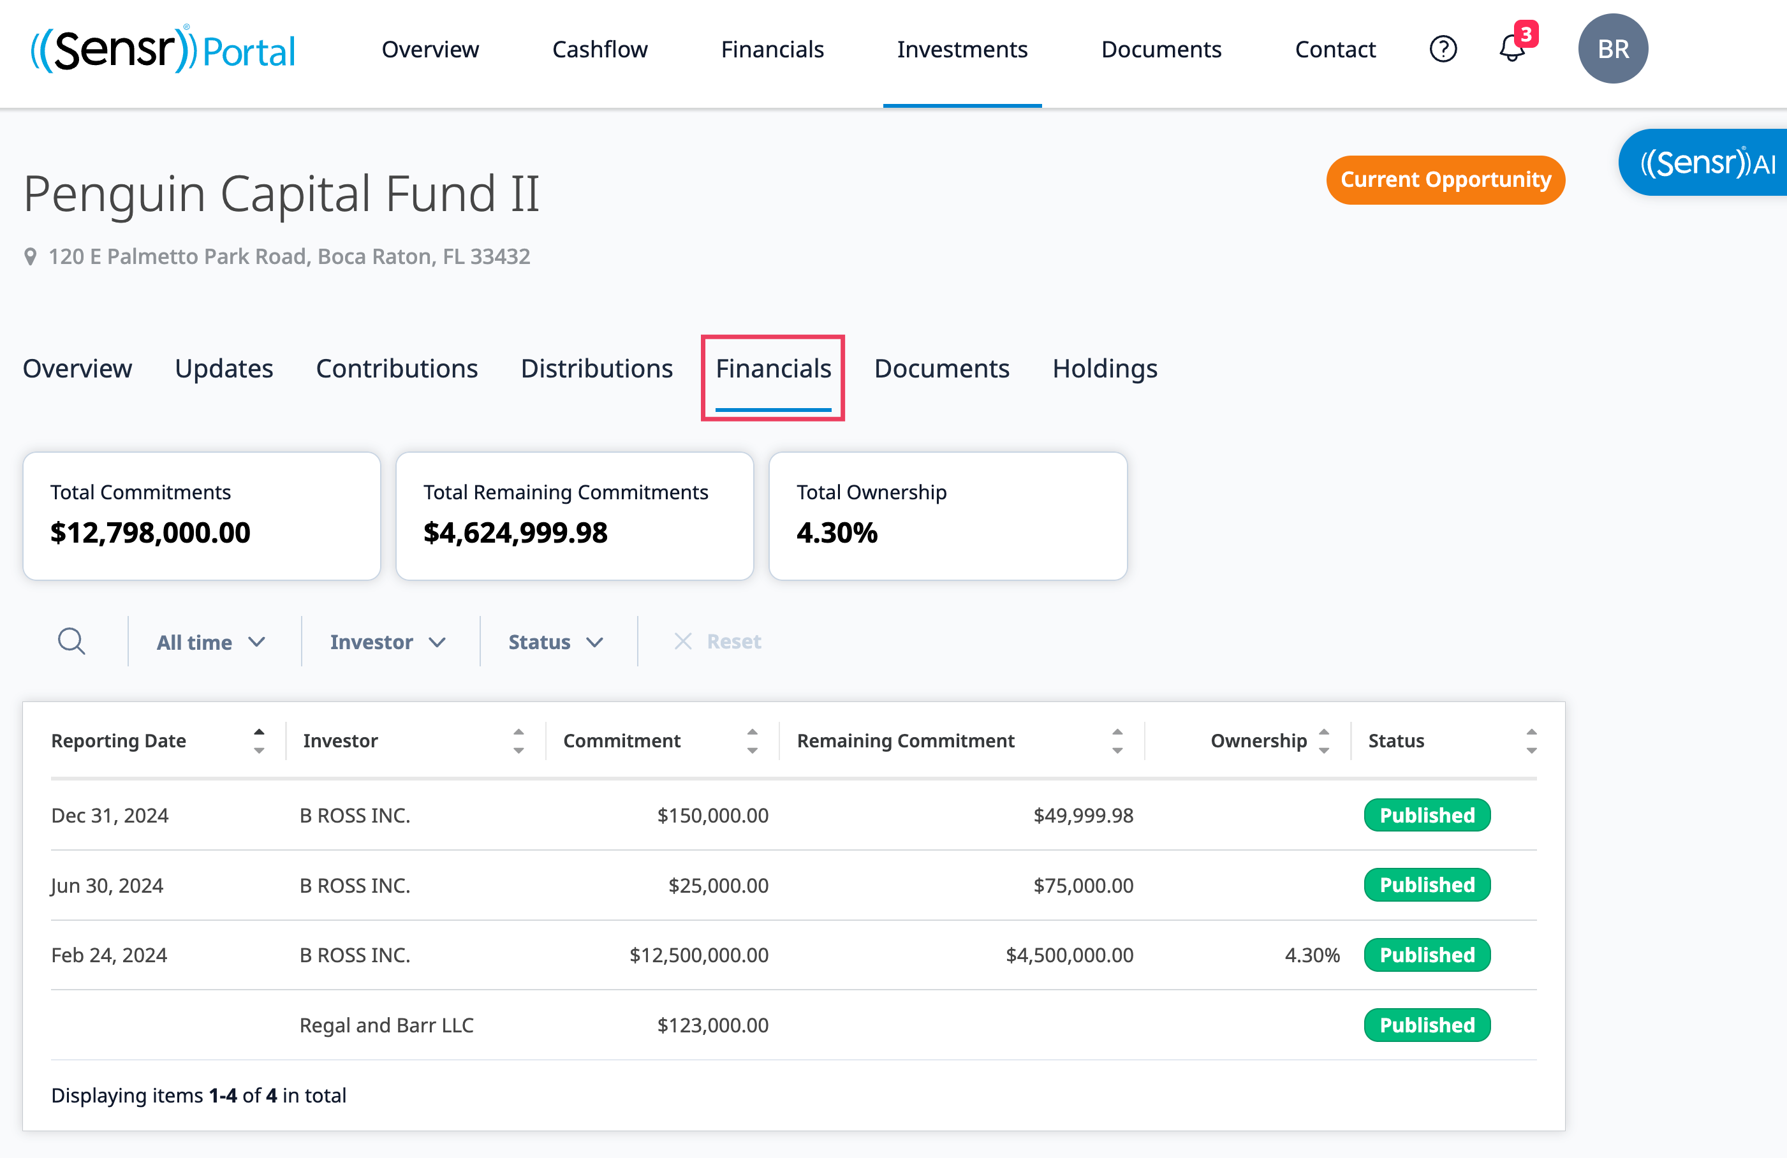Viewport: 1787px width, 1158px height.
Task: Click the $4,500,000.00 remaining commitment
Action: (x=1069, y=955)
